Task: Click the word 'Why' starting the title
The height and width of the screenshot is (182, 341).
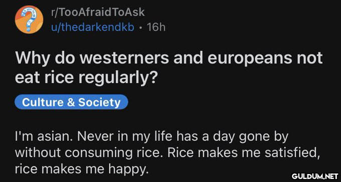Action: click(x=33, y=59)
